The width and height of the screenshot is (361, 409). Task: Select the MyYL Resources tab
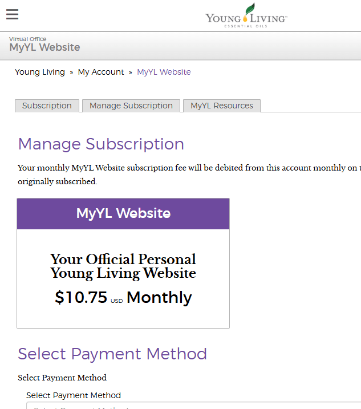(x=222, y=106)
